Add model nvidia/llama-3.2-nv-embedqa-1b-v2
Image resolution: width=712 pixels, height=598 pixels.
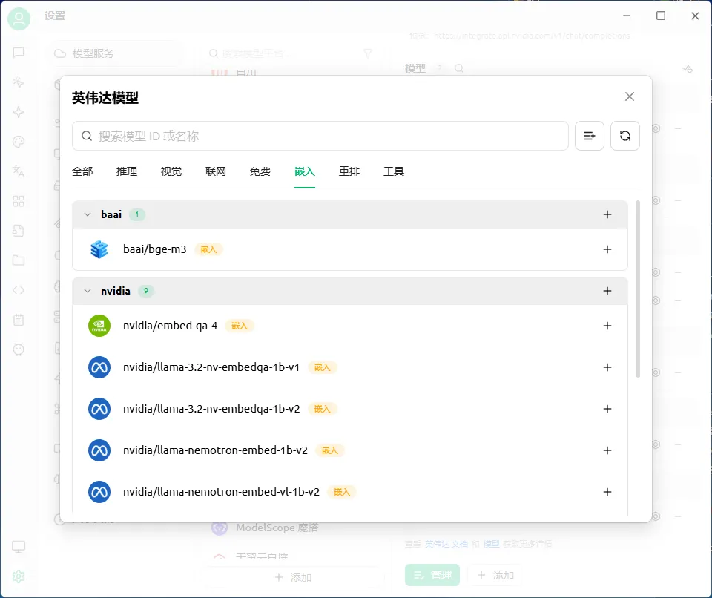tap(607, 409)
